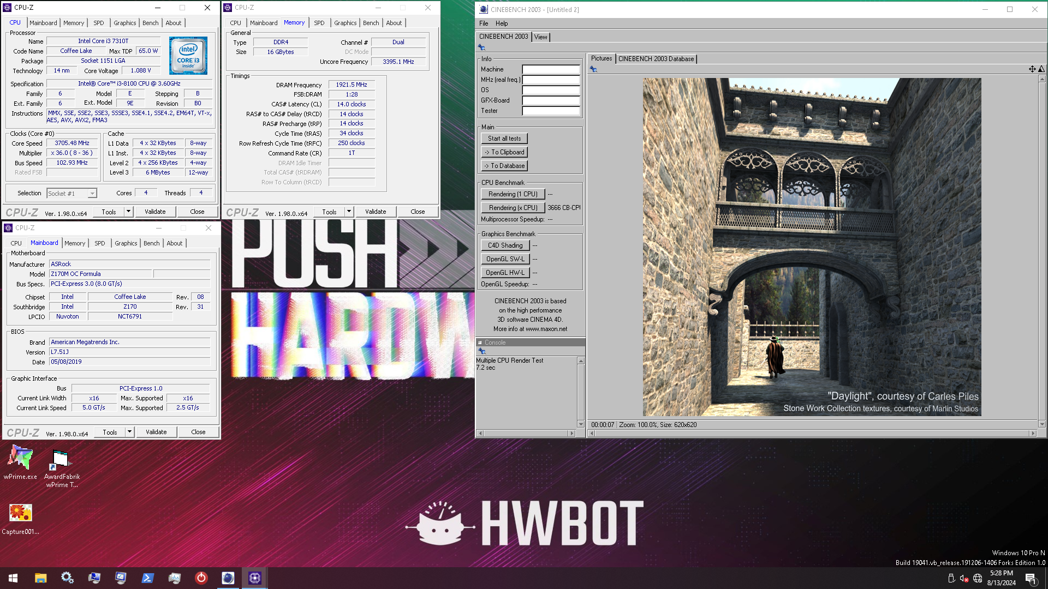1048x589 pixels.
Task: Click the To Database button
Action: pos(504,166)
